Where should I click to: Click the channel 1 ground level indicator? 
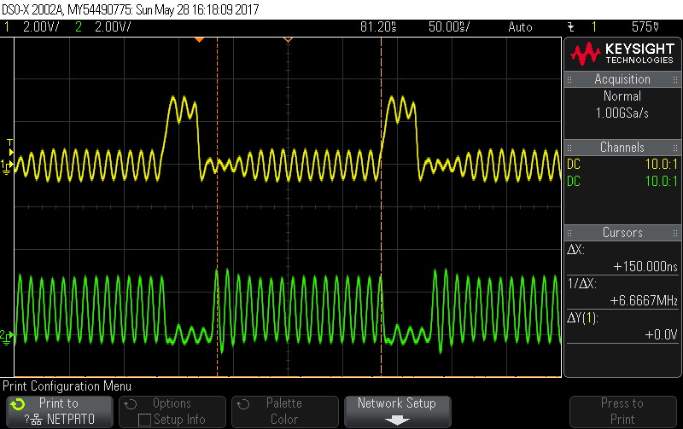(x=7, y=166)
